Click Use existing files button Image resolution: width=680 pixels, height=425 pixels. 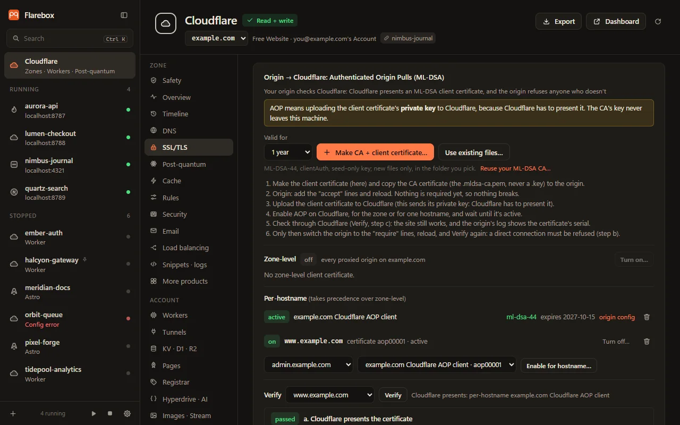click(474, 152)
